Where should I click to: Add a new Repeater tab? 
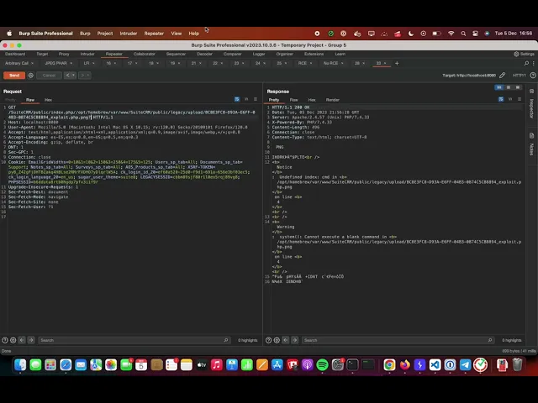(x=397, y=64)
